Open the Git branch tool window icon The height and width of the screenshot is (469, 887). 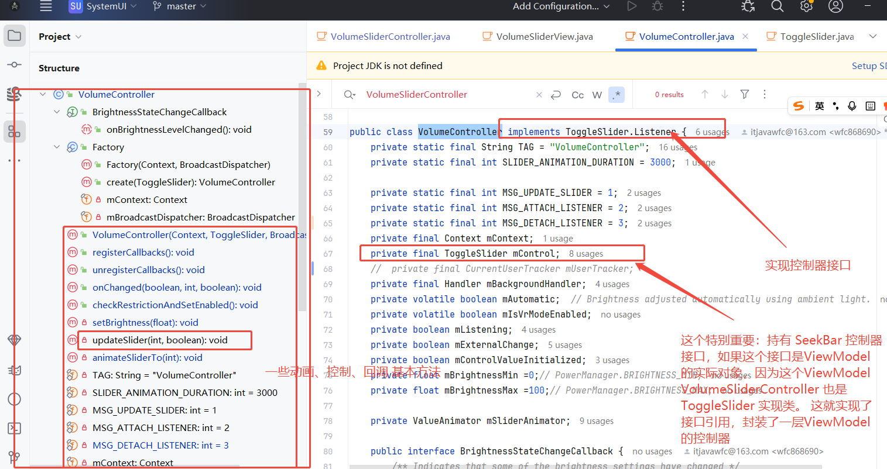point(15,457)
